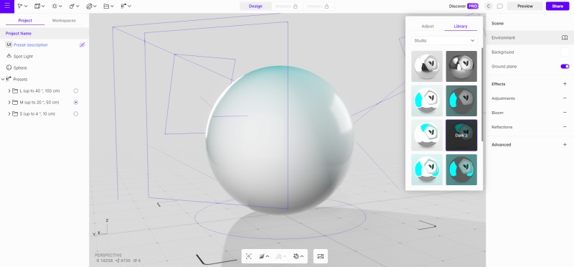The height and width of the screenshot is (267, 574).
Task: Add an effect with the plus icon
Action: coord(565,84)
